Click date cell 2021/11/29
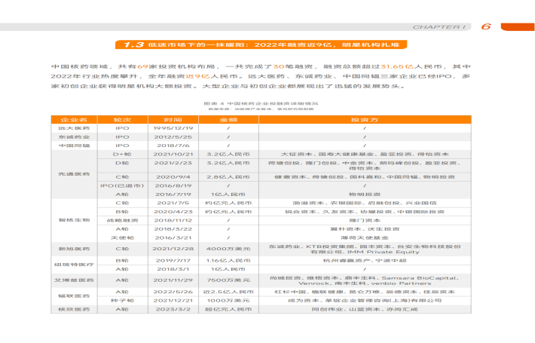 tap(173, 280)
